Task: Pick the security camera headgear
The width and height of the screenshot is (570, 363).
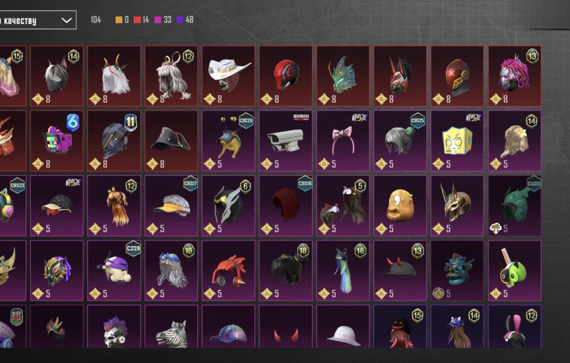Action: coord(286,141)
